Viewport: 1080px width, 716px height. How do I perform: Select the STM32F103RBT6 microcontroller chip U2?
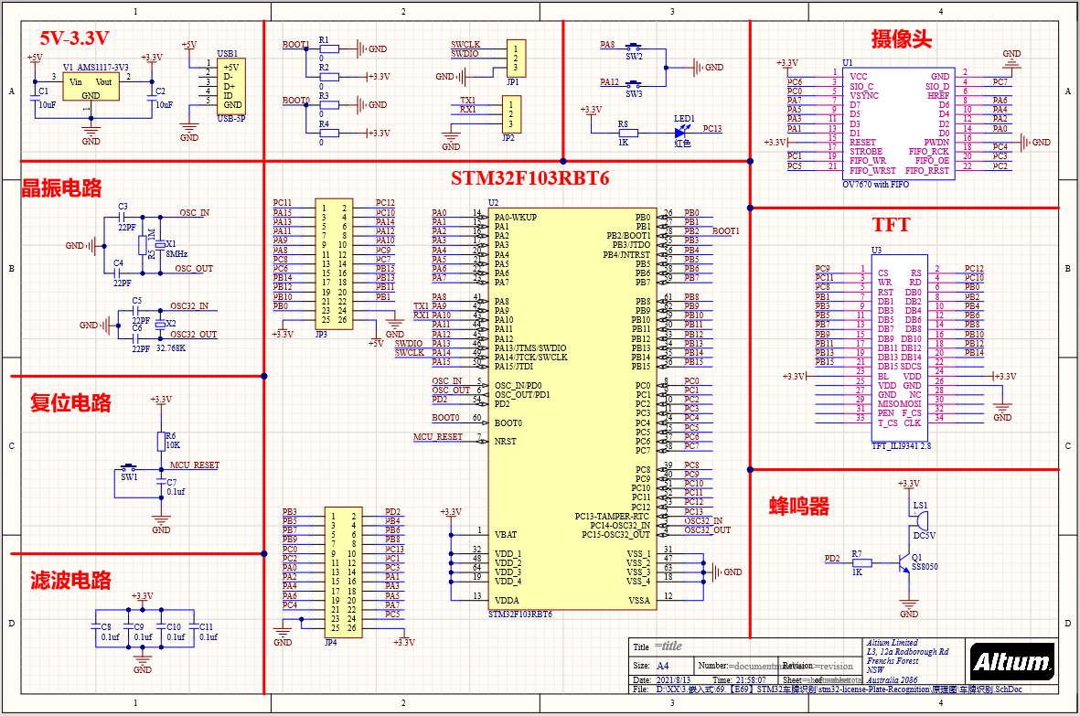[x=572, y=409]
